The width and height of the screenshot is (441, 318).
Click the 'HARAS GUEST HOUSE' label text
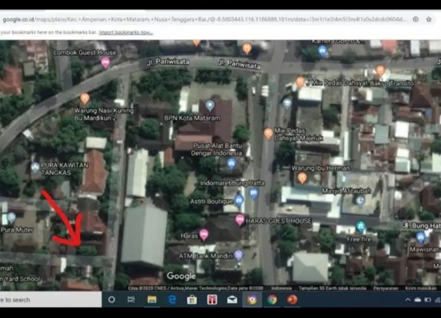(x=278, y=221)
